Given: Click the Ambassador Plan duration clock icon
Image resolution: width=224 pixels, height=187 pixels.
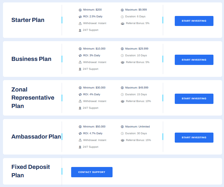Looking at the screenshot, I should coord(122,134).
